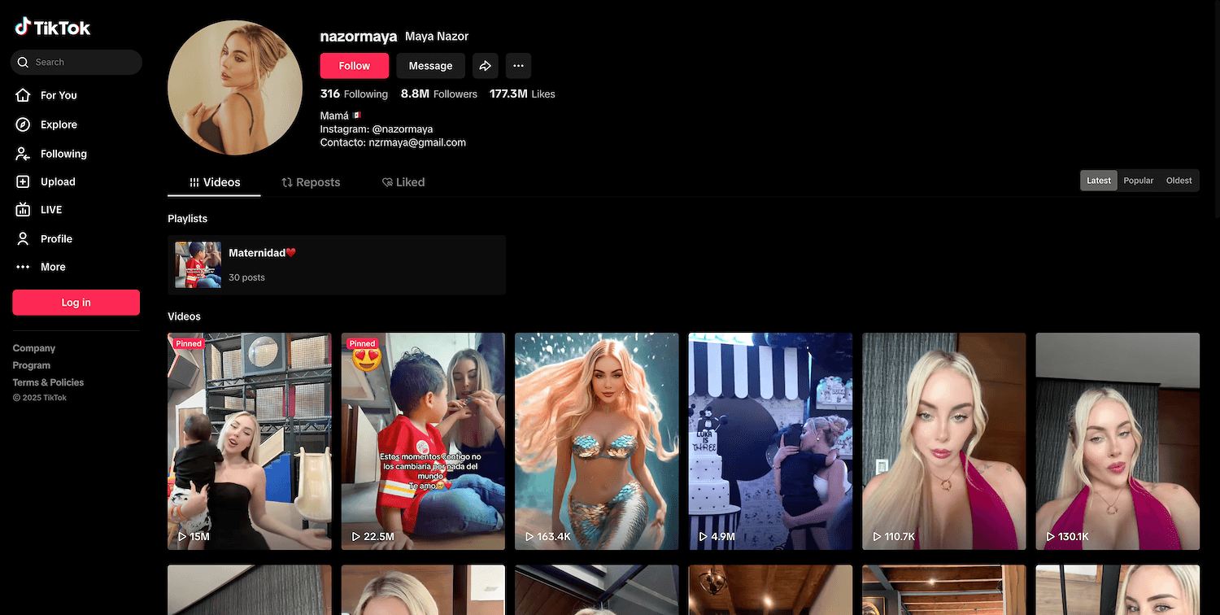Image resolution: width=1220 pixels, height=615 pixels.
Task: Expand the Company footer section
Action: (34, 348)
